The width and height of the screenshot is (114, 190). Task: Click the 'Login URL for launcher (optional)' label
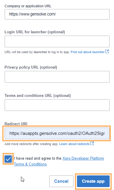[x=35, y=32]
